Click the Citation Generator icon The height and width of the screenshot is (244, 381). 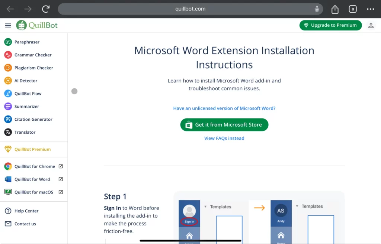pyautogui.click(x=8, y=119)
